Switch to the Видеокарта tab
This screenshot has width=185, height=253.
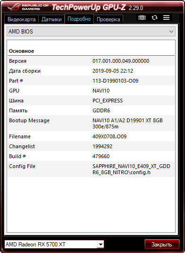click(x=22, y=19)
